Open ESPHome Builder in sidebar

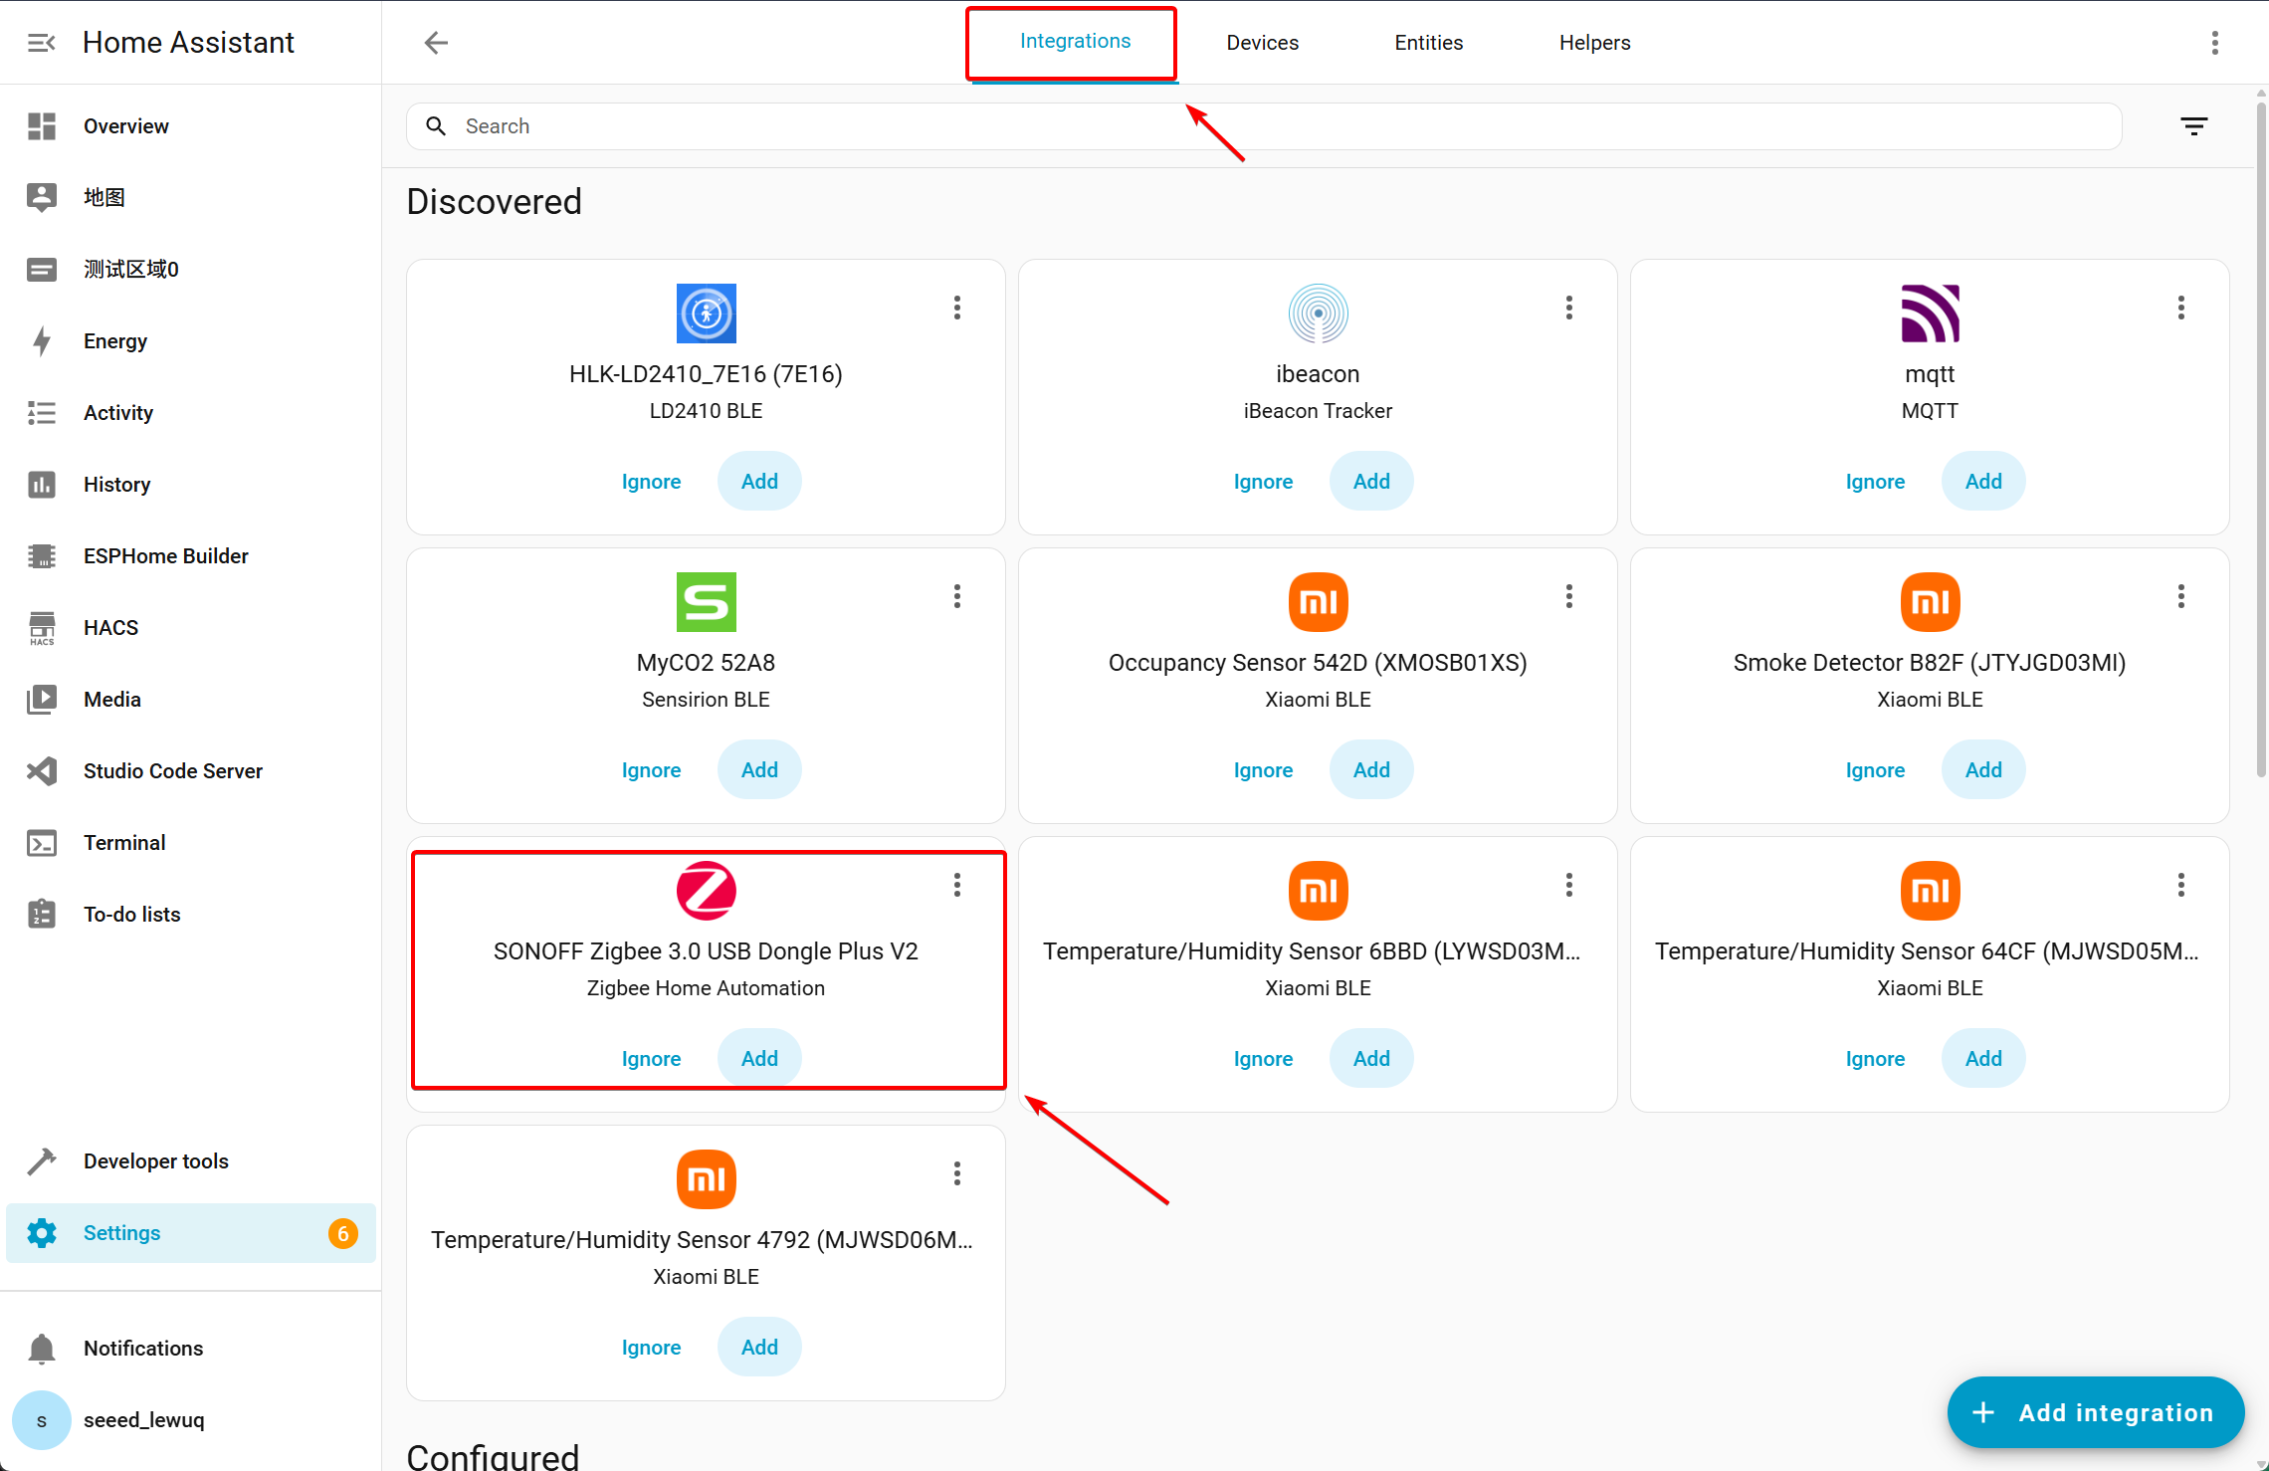165,556
